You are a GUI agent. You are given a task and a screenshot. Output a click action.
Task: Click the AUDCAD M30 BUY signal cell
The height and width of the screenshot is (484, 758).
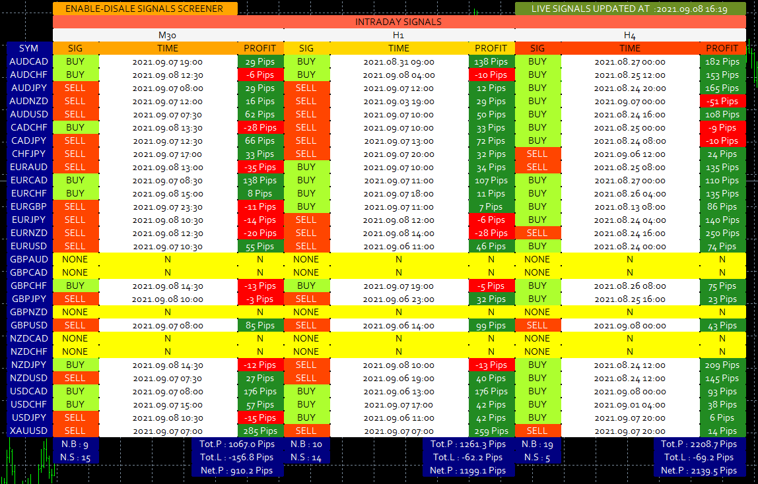tap(75, 61)
